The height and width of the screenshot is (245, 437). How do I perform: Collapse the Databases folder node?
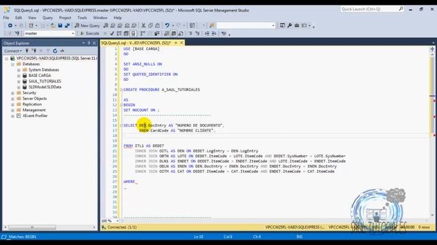coord(12,64)
